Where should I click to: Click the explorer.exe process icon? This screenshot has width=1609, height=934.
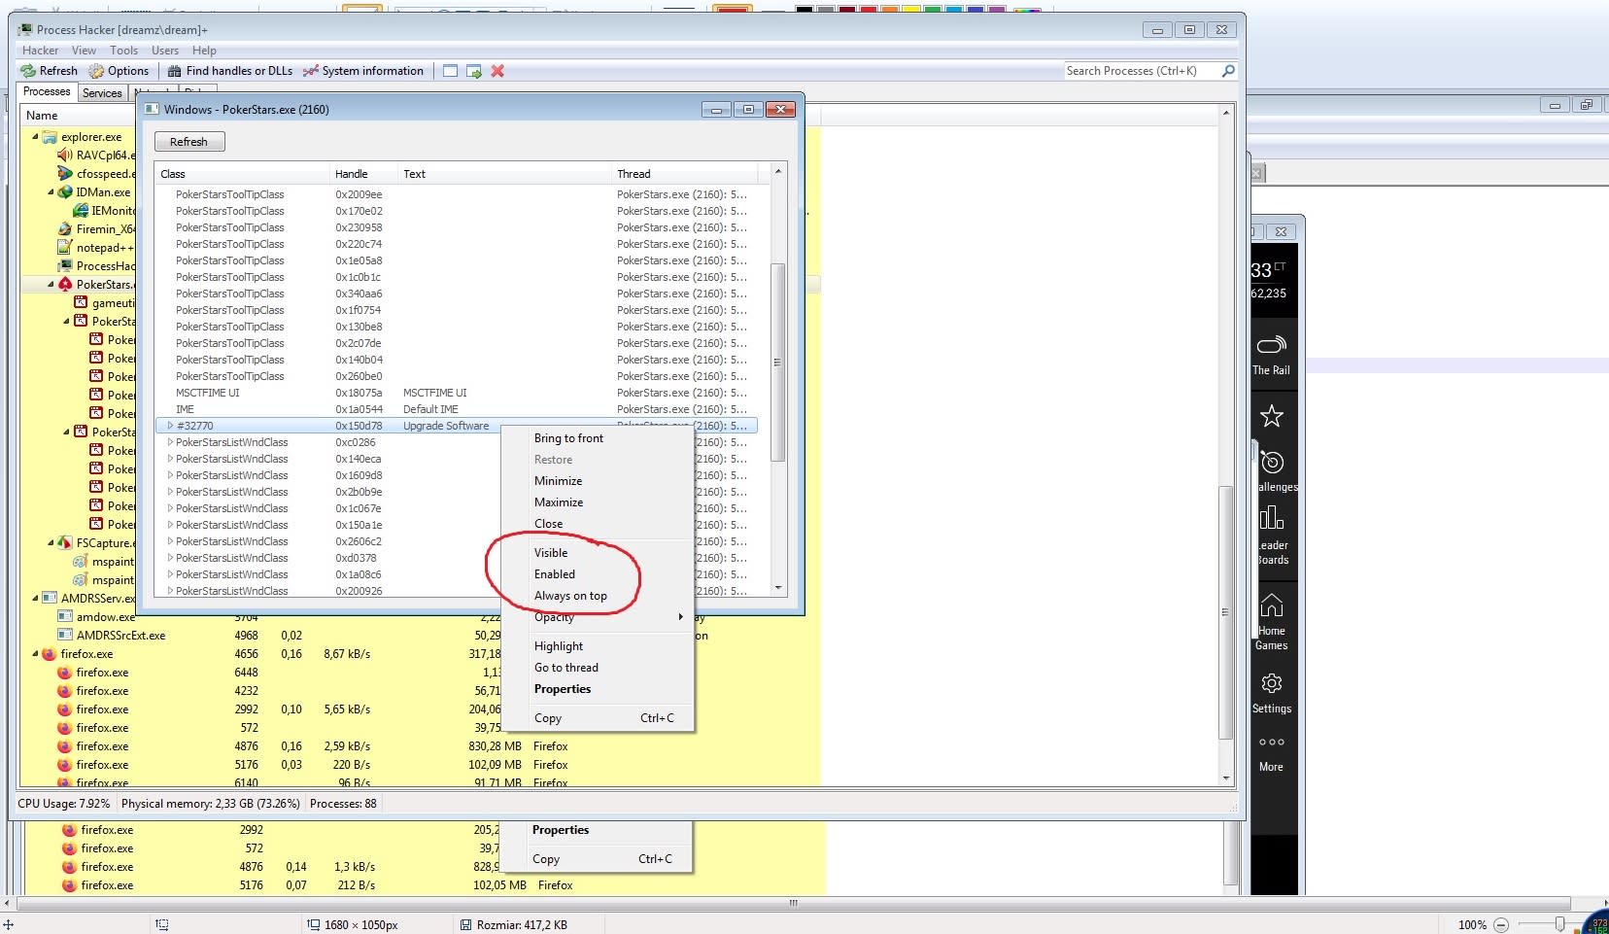(x=50, y=137)
